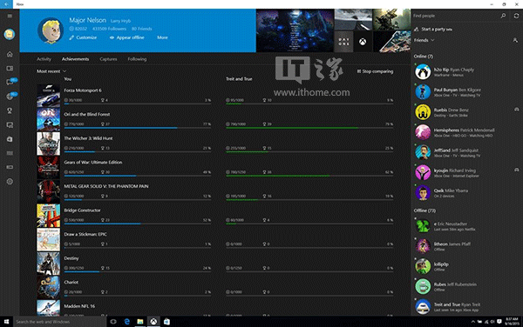Click the controller icon next to Ruebis
Screen dimensions: 523x327
tap(516, 110)
